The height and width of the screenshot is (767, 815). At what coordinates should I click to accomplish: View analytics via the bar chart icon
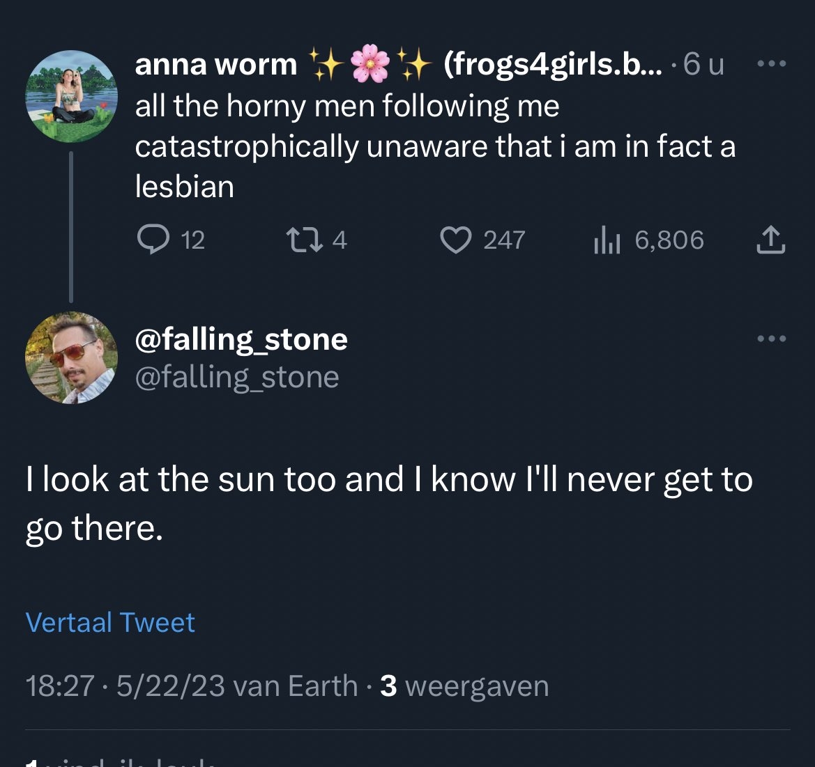[607, 240]
